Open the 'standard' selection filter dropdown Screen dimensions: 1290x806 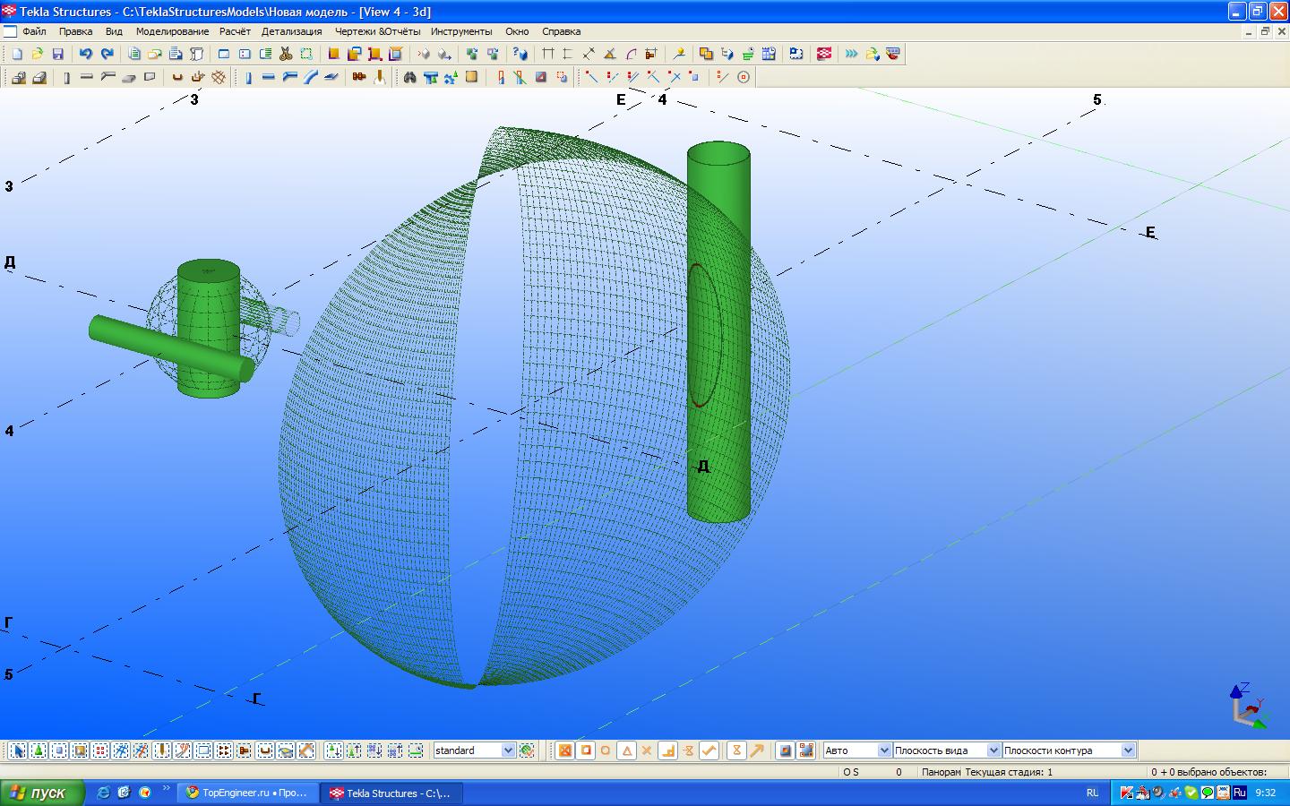(x=508, y=750)
